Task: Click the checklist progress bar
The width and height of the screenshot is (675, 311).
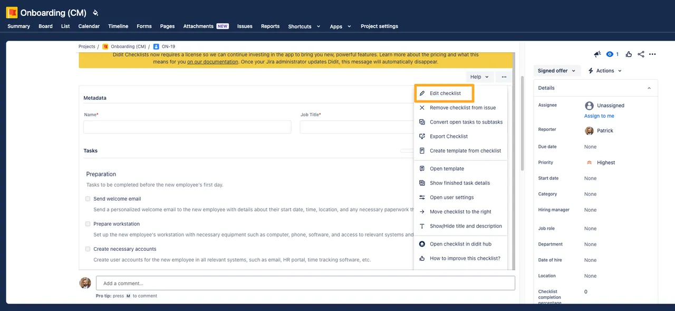Action: point(407,150)
